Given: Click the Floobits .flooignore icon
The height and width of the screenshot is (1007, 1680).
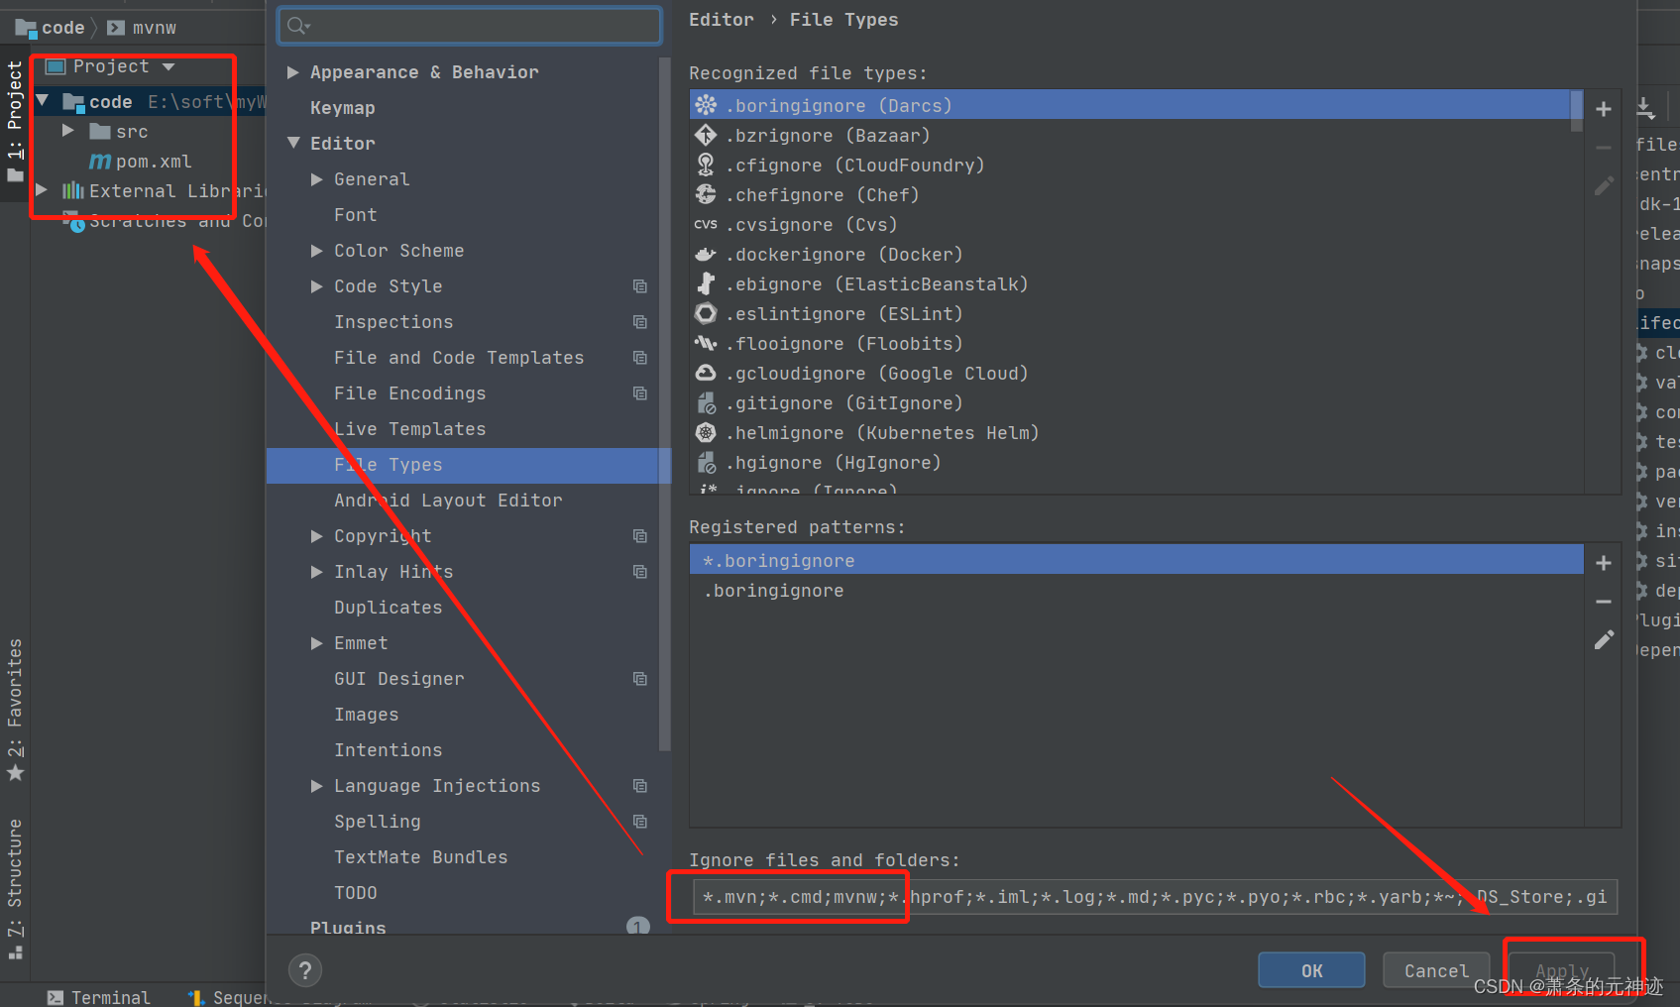Looking at the screenshot, I should click(x=706, y=343).
